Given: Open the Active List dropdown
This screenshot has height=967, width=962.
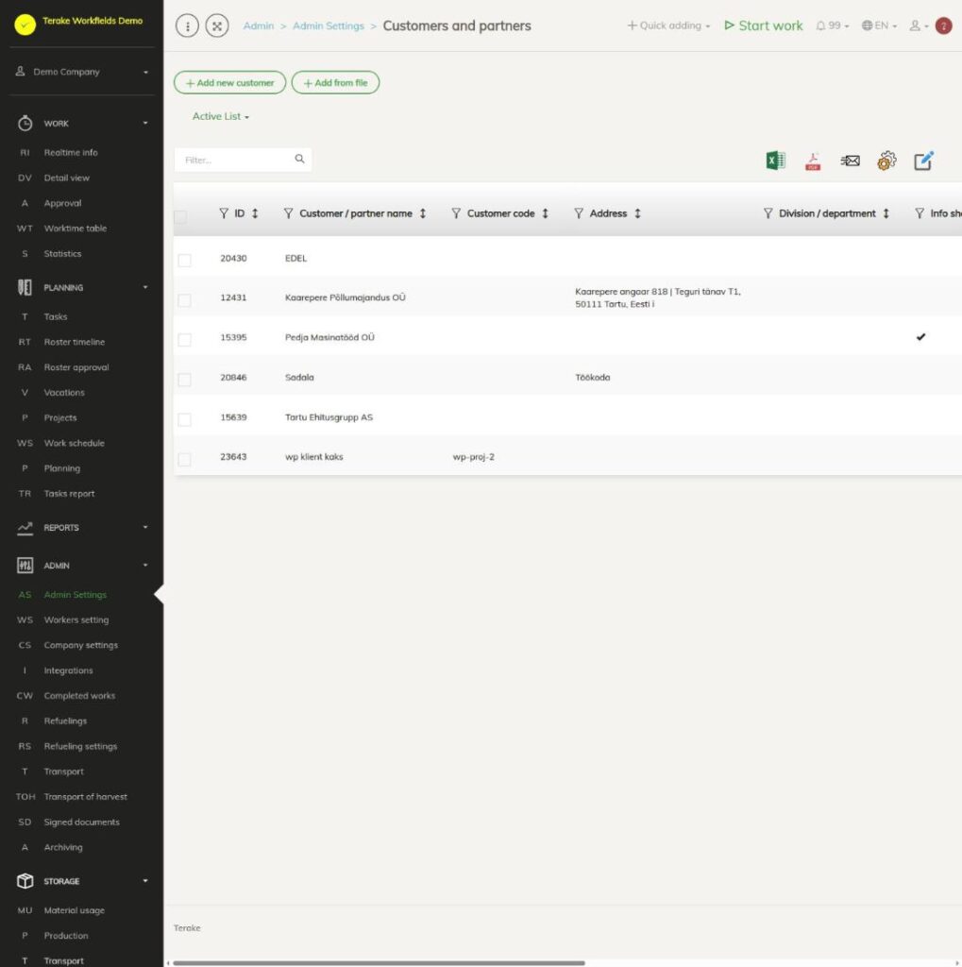Looking at the screenshot, I should [x=221, y=116].
